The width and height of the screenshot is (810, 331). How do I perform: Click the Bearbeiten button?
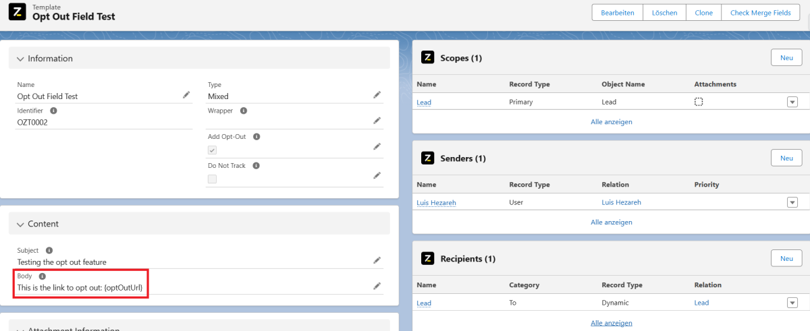click(x=617, y=13)
